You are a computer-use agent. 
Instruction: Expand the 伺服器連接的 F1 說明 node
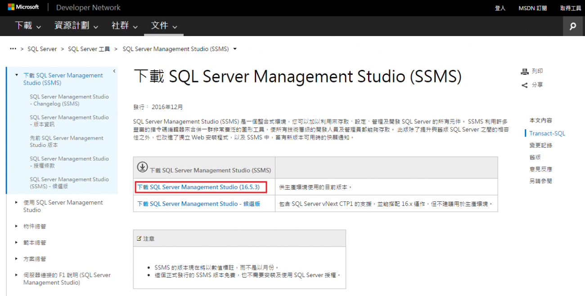(x=17, y=275)
